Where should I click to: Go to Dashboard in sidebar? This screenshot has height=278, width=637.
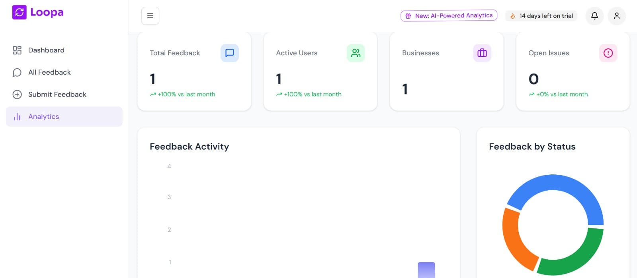[x=64, y=50]
